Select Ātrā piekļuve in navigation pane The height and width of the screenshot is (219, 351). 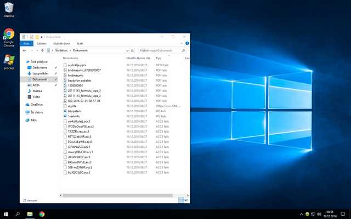39,61
